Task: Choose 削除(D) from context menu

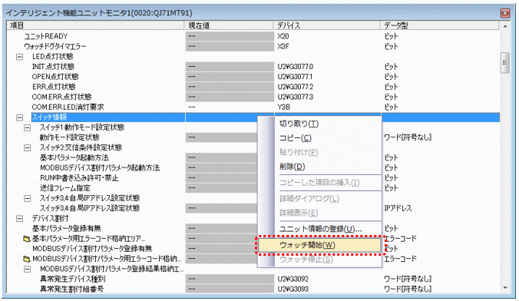Action: [319, 167]
